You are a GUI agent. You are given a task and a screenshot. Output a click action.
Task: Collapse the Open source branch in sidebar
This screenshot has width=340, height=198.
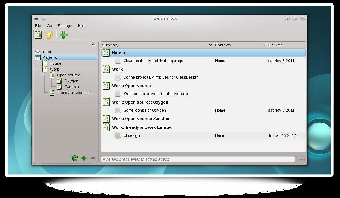pos(45,75)
